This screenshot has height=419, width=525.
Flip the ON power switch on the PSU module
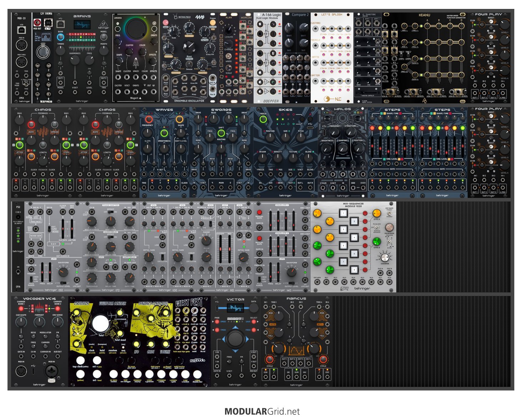click(x=18, y=272)
